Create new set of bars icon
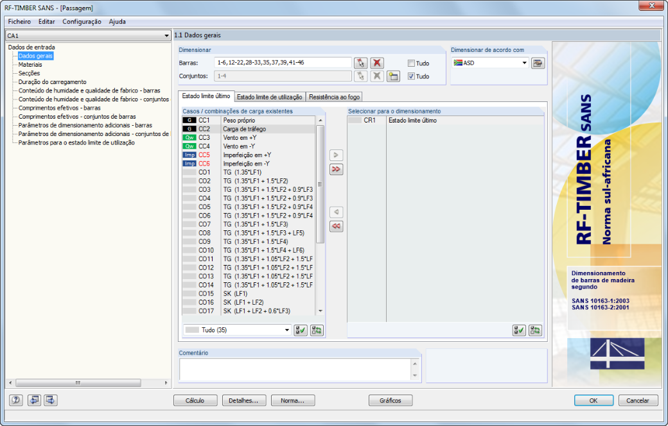Screen dimensions: 668x426 [x=393, y=76]
